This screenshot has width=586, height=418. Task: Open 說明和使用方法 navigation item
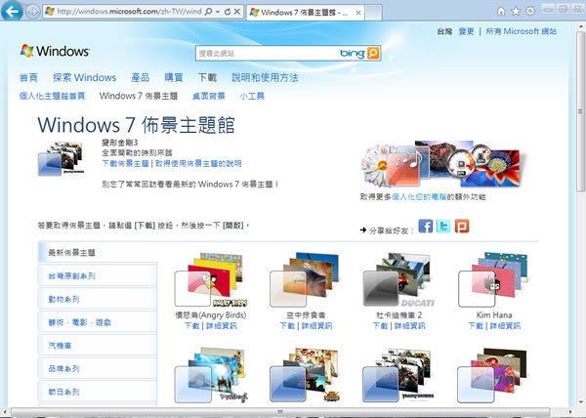pyautogui.click(x=265, y=78)
